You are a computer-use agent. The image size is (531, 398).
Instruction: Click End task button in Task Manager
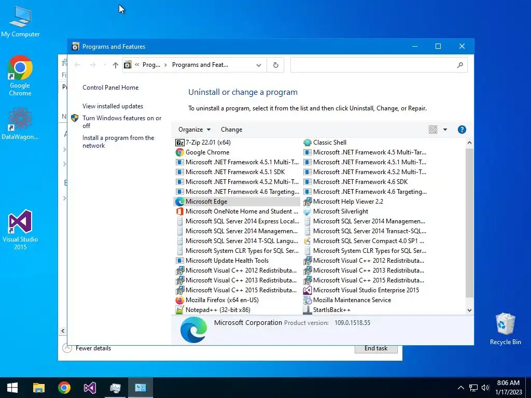(376, 349)
